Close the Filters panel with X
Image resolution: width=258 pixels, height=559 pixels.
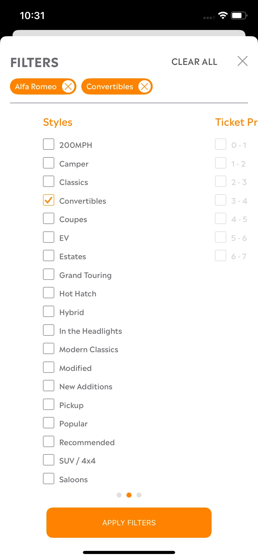(242, 61)
